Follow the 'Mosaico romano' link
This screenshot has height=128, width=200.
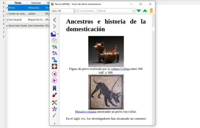click(86, 111)
